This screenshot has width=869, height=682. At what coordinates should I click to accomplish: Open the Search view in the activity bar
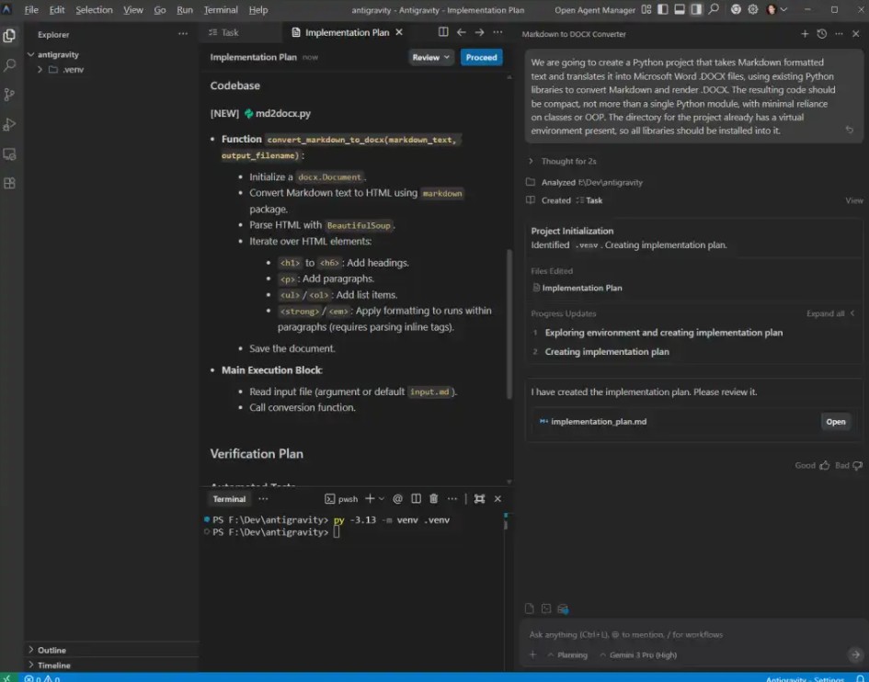(10, 64)
